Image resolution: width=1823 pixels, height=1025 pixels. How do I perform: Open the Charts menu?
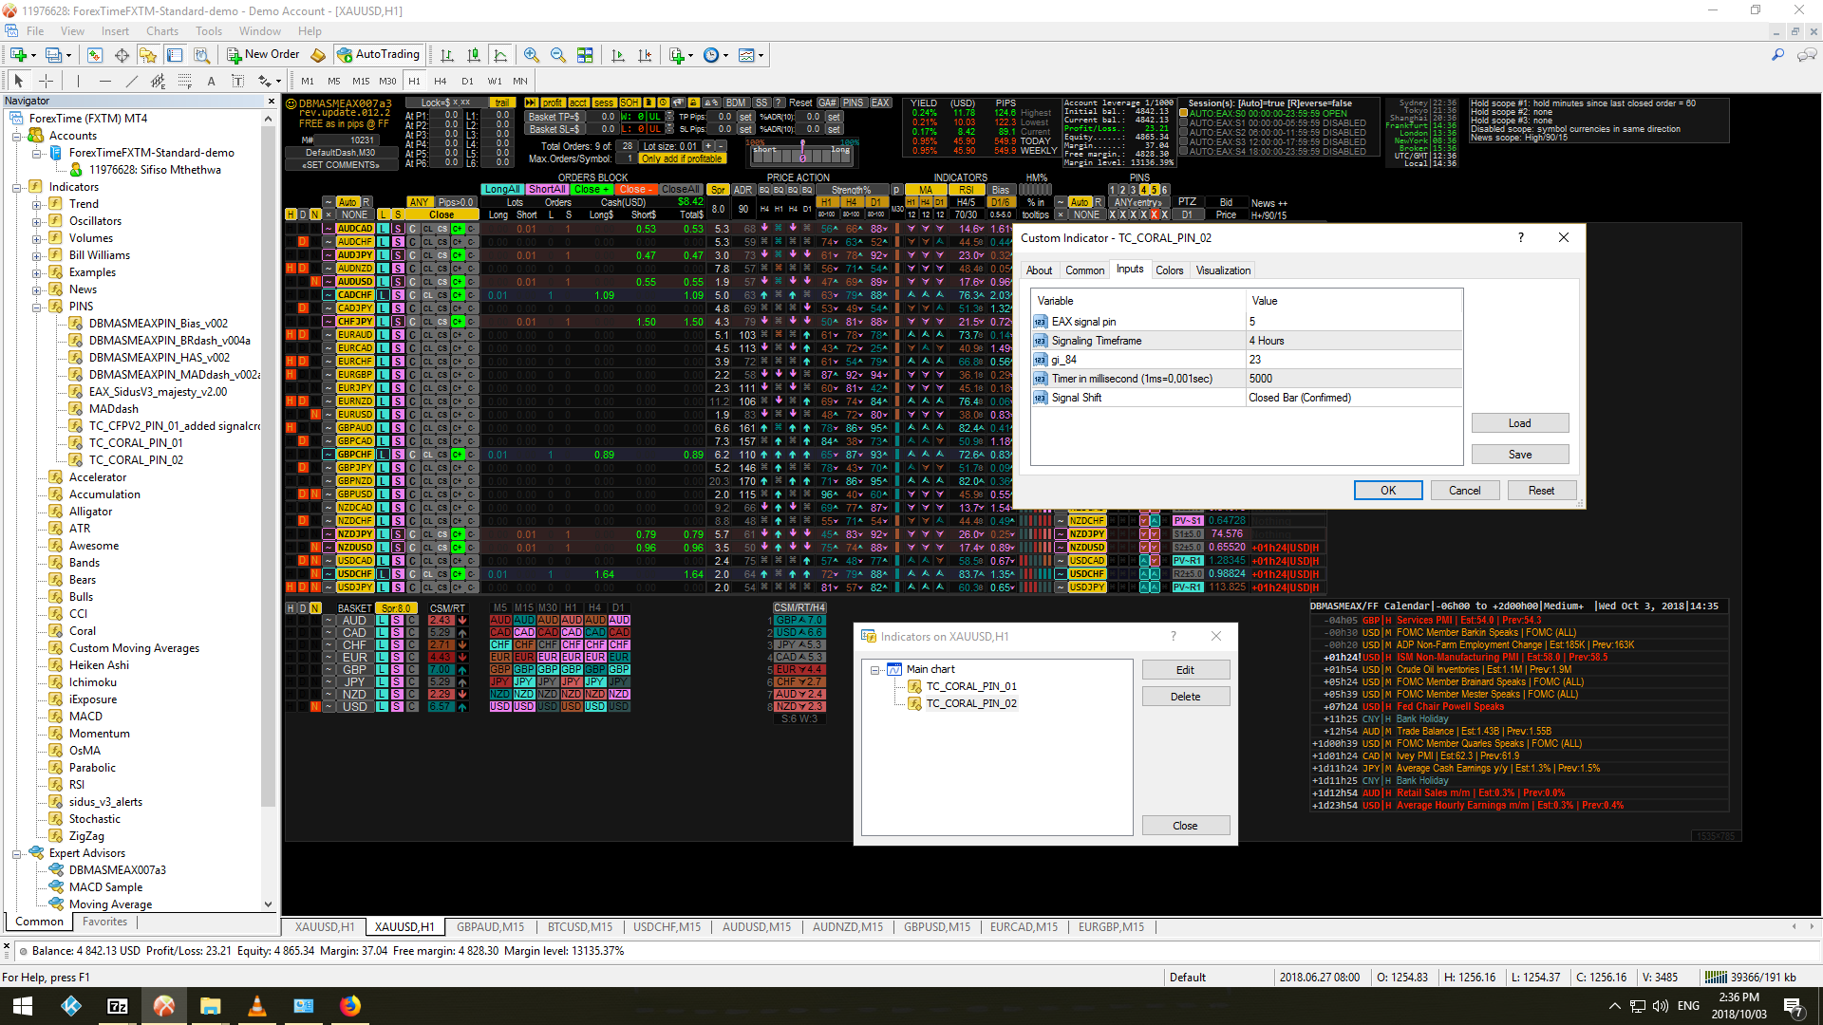pyautogui.click(x=162, y=31)
